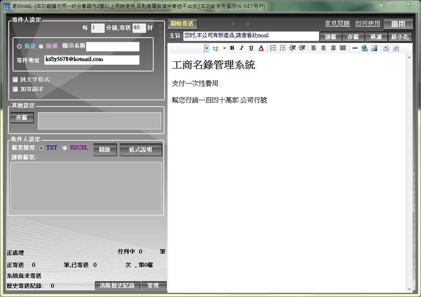Toggle underline text formatting

pyautogui.click(x=251, y=48)
